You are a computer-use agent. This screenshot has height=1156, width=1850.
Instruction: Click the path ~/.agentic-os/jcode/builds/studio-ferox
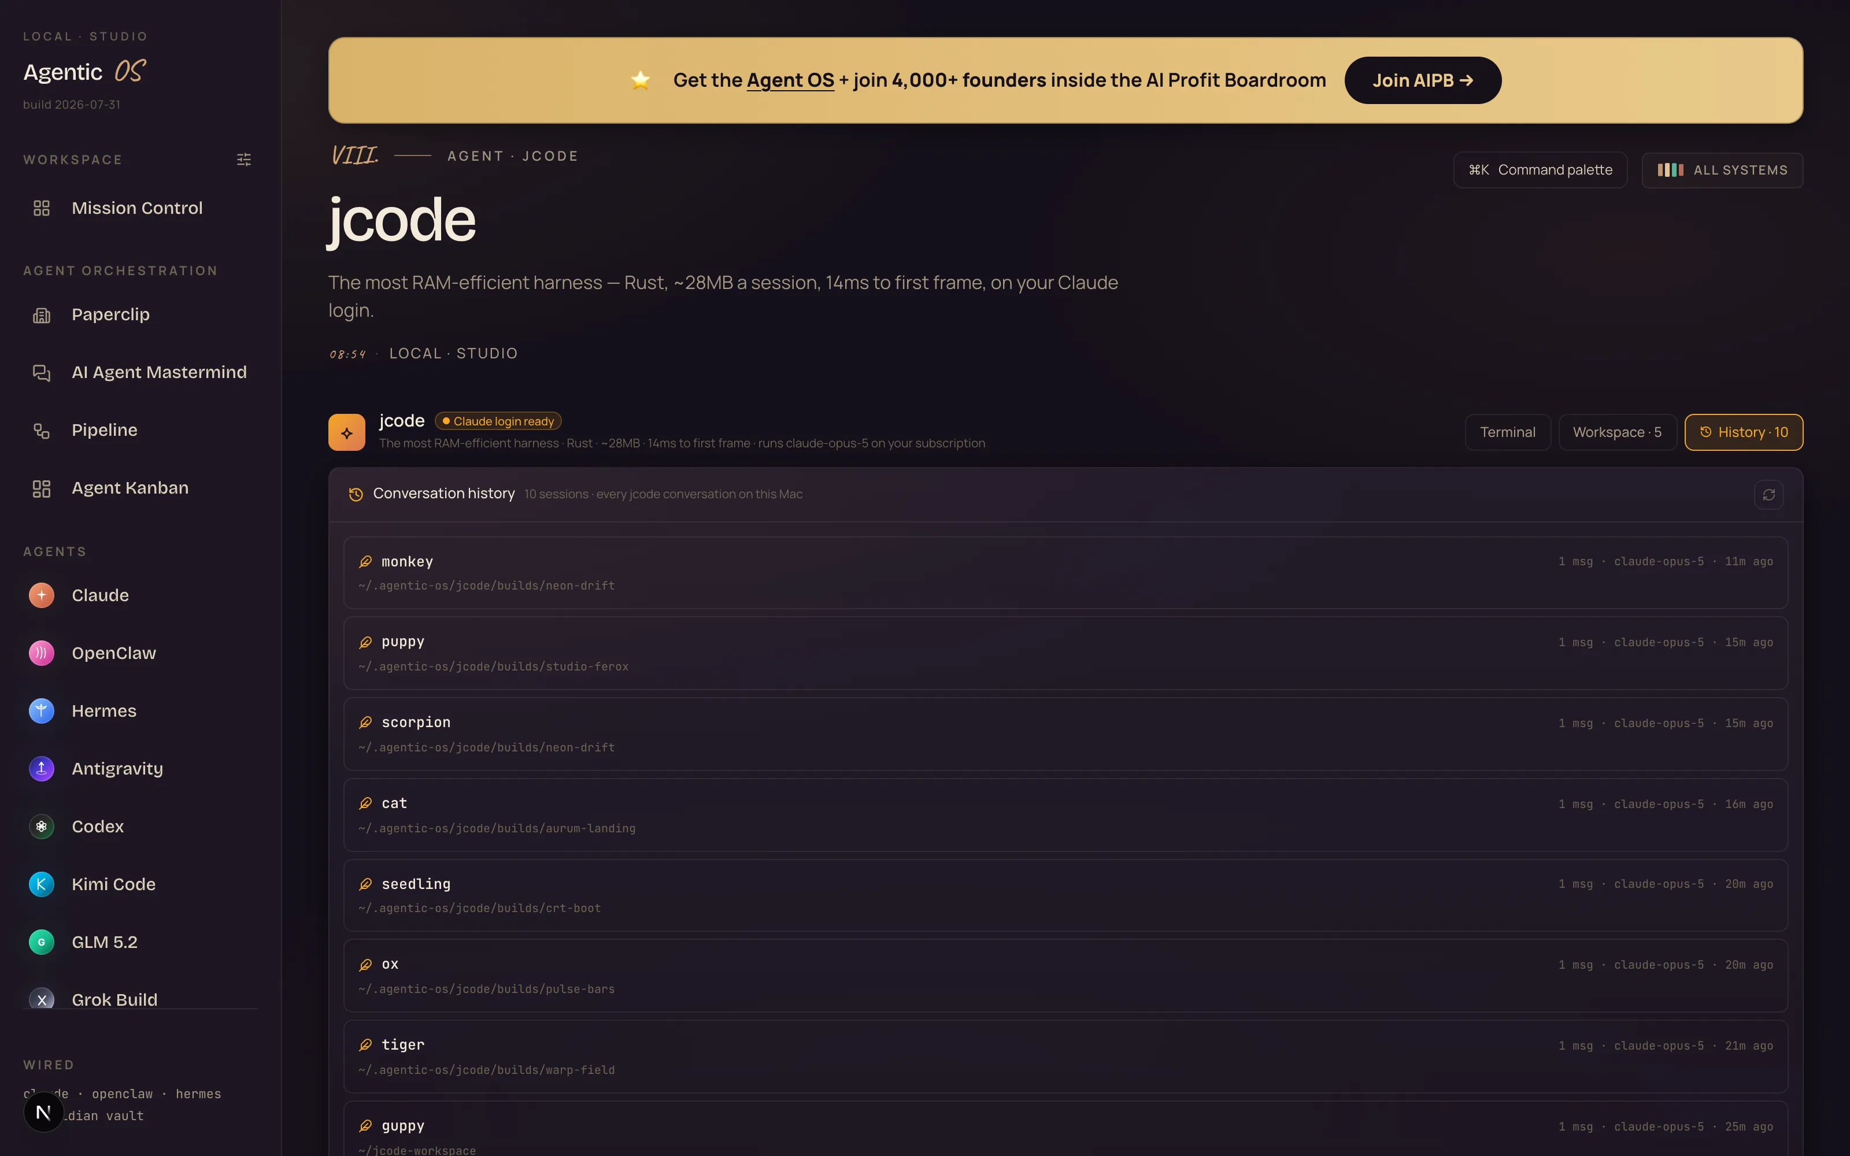(493, 666)
